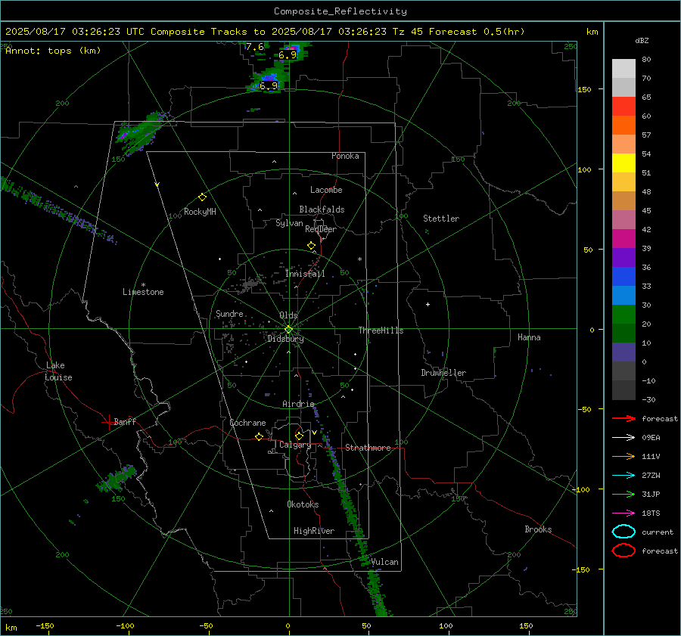Screen dimensions: 681x636
Task: Select the Hanna label
Action: coord(529,337)
